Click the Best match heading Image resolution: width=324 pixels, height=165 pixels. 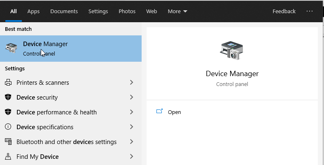(x=19, y=29)
